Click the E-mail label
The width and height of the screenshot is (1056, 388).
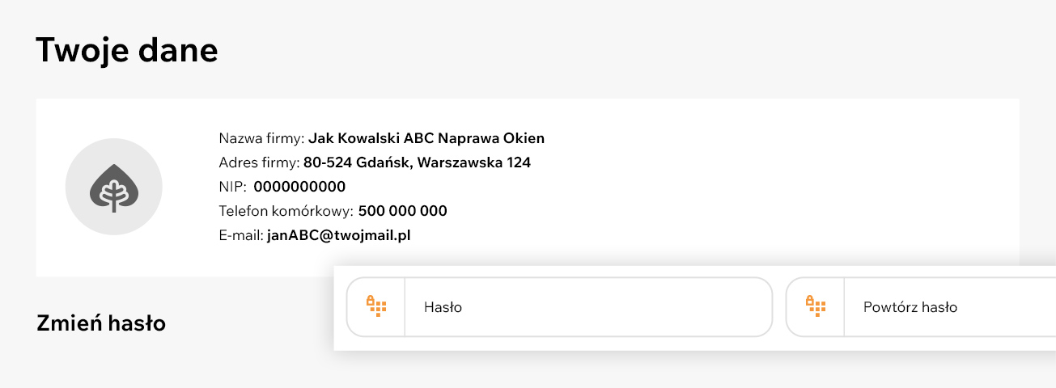point(241,235)
